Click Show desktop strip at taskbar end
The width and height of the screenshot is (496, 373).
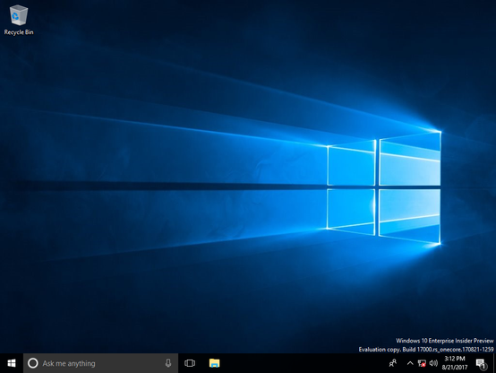coord(494,363)
